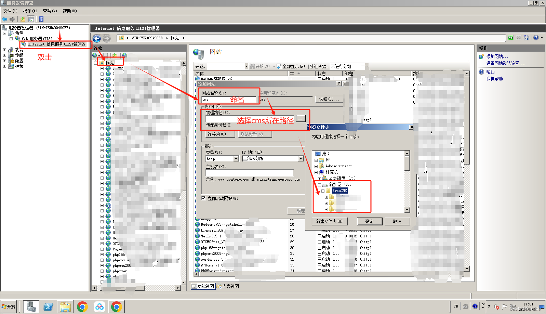This screenshot has height=314, width=546.
Task: Open the 文件(F) menu
Action: pos(10,11)
